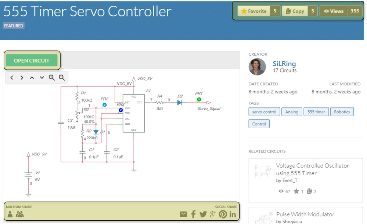The height and width of the screenshot is (224, 367).
Task: Share on Facebook icon
Action: [x=193, y=214]
